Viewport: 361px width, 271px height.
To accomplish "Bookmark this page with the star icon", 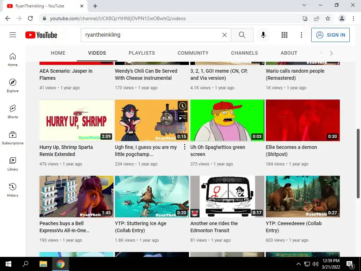I will (328, 18).
